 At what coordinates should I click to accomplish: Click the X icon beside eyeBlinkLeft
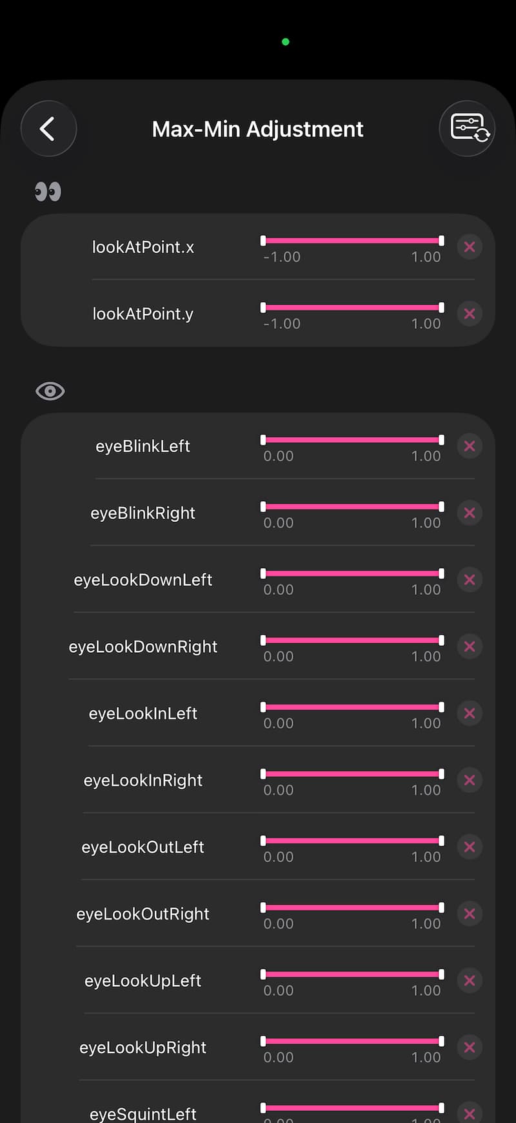[470, 446]
